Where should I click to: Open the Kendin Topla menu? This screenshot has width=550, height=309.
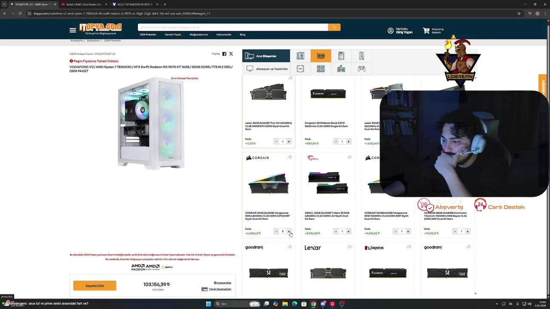(x=173, y=34)
